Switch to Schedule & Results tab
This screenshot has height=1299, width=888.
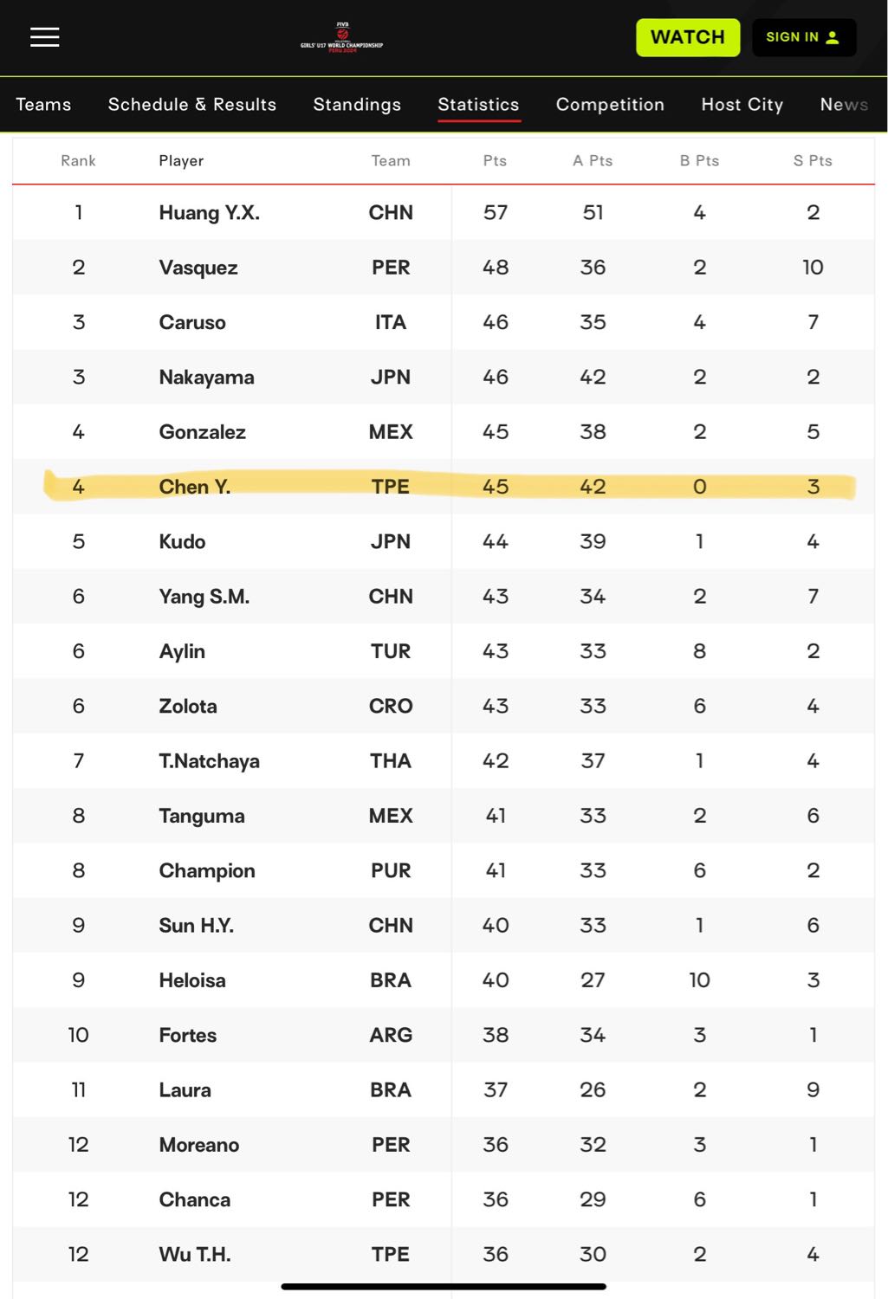pos(192,105)
